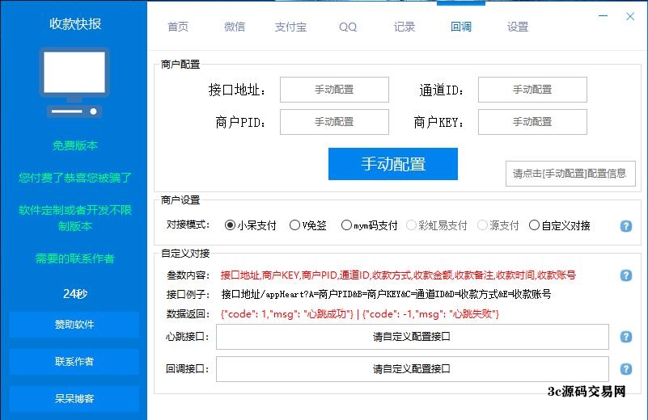Focus the 商户PID input field
The height and width of the screenshot is (420, 648).
pyautogui.click(x=334, y=122)
